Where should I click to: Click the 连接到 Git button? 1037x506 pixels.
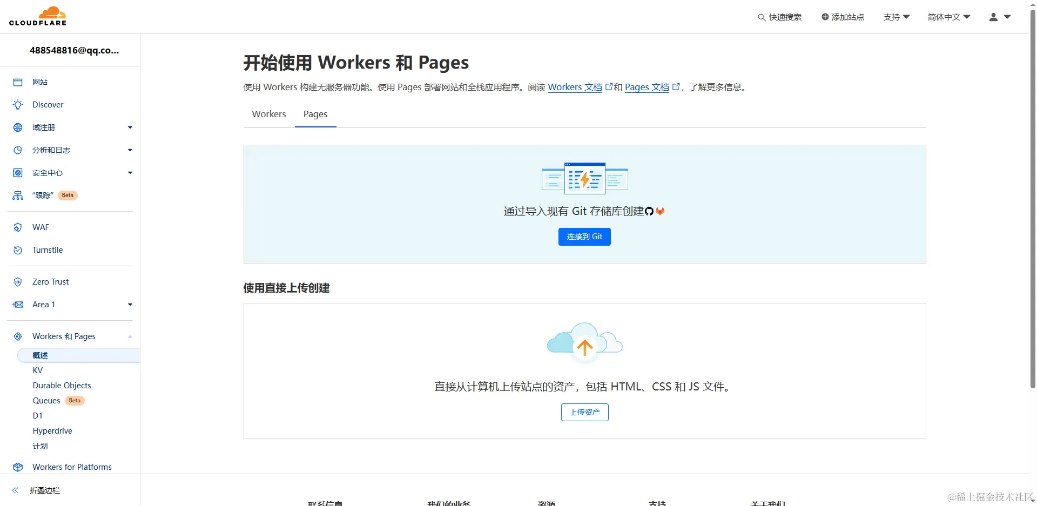(584, 237)
